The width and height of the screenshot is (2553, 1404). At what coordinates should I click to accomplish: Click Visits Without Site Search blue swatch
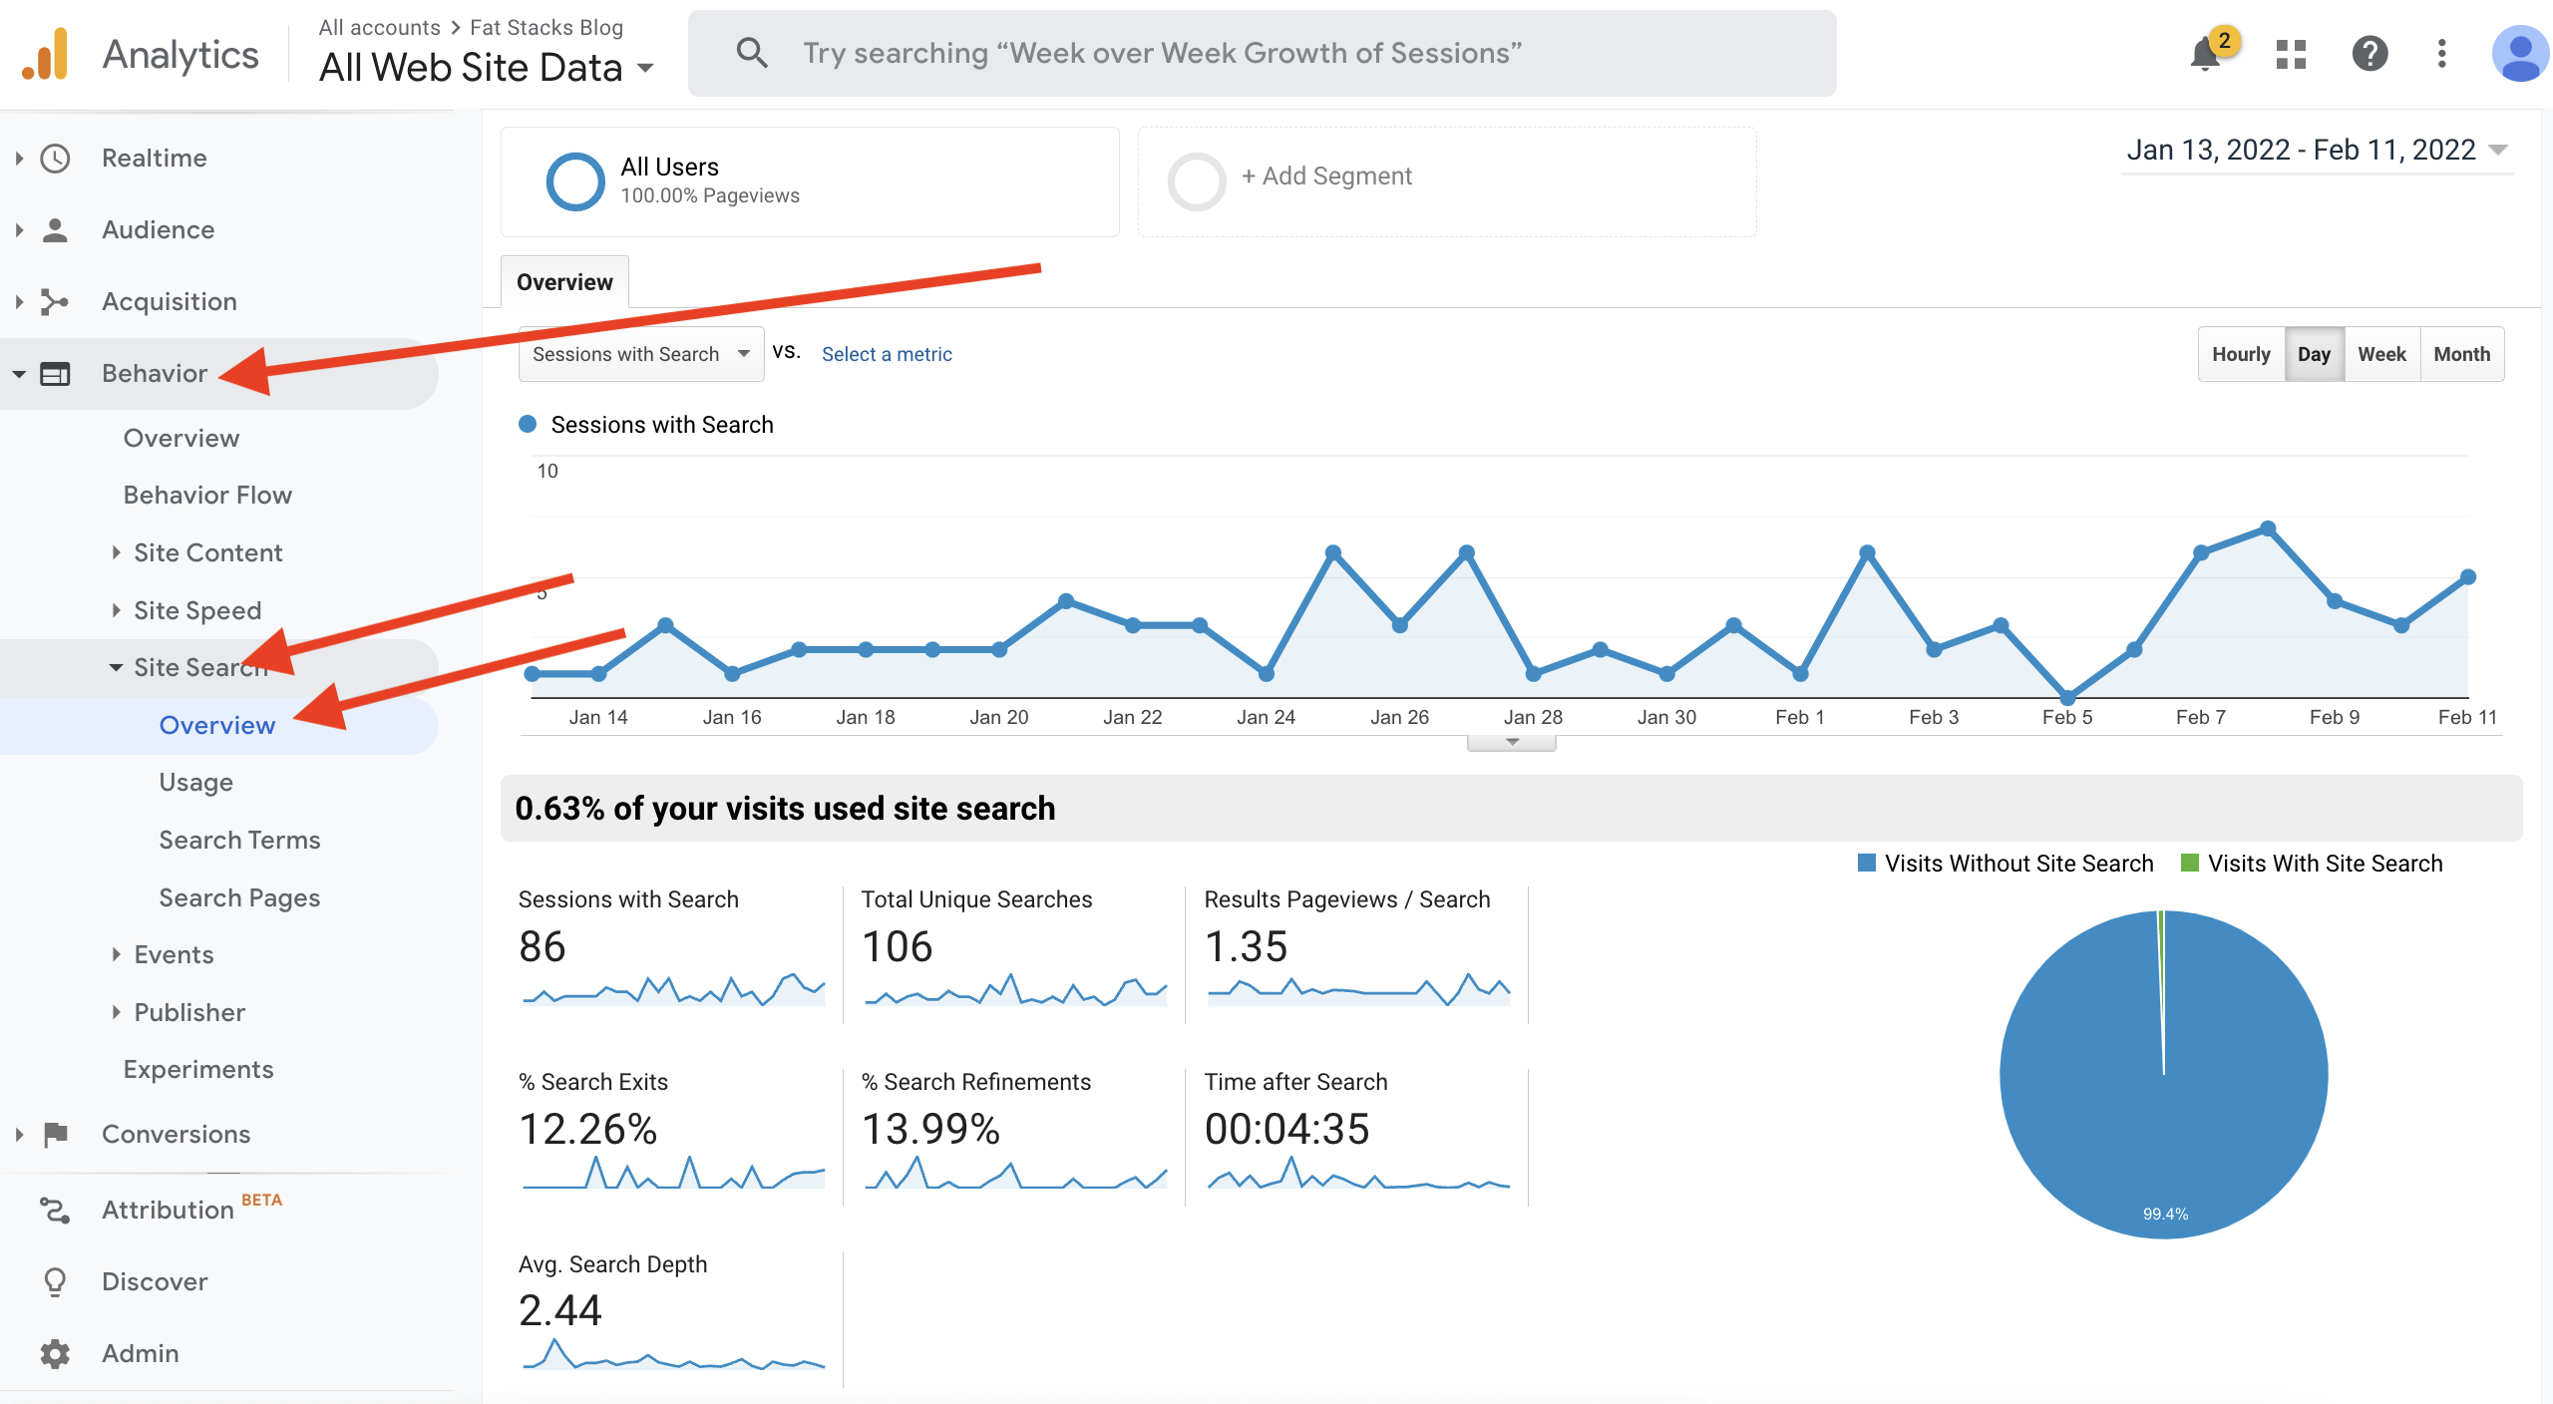coord(1866,863)
